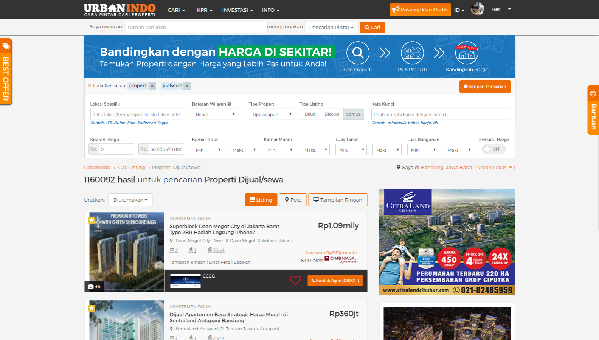Image resolution: width=599 pixels, height=340 pixels.
Task: Select Dijual listing type
Action: (x=310, y=114)
